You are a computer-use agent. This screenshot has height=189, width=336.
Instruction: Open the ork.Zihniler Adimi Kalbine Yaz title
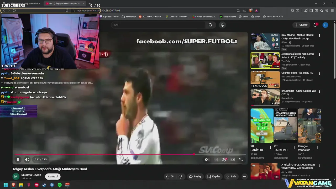coord(298,92)
